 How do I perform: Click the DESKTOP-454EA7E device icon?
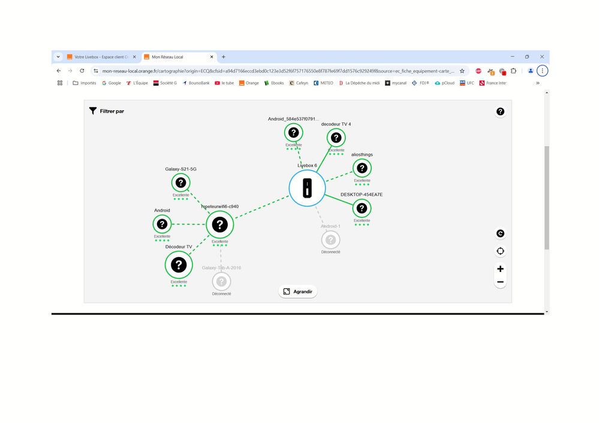click(x=362, y=209)
